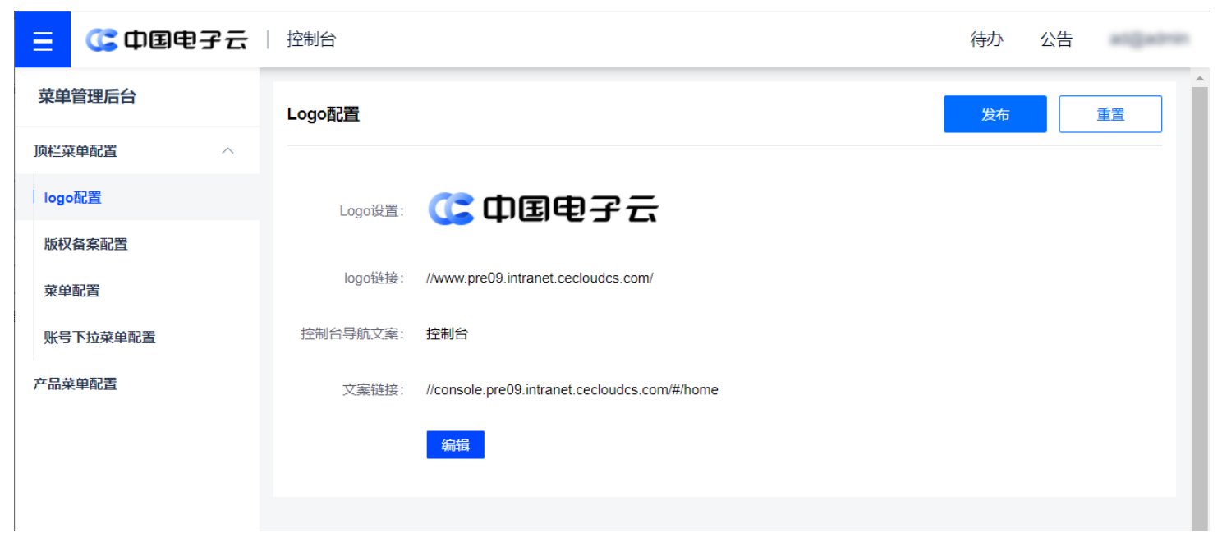Open 待办 in top navigation
This screenshot has height=547, width=1222.
tap(986, 39)
